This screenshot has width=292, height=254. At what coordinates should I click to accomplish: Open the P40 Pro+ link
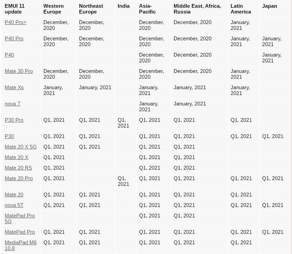pos(16,22)
